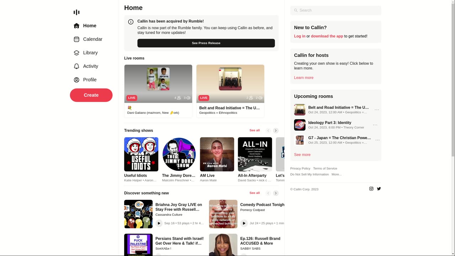Advance to next Trending shows page
This screenshot has width=455, height=256.
click(276, 130)
